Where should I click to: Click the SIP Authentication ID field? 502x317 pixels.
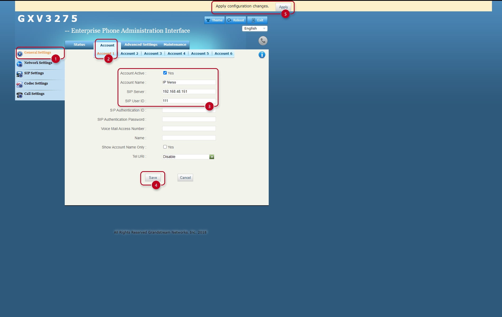[189, 110]
